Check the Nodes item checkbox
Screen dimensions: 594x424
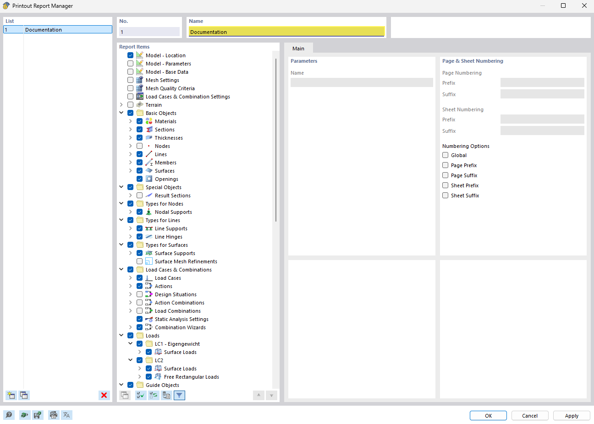(x=140, y=146)
